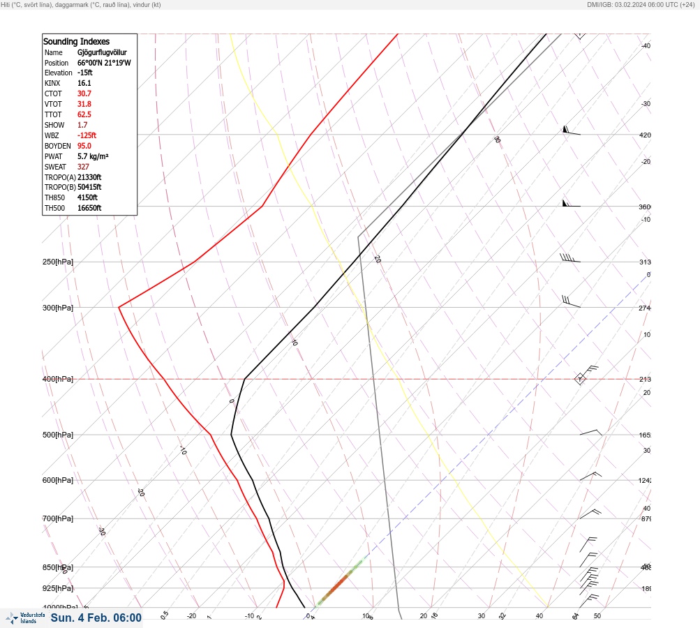
Task: Click the TH500 value 16650ft
Action: point(89,208)
